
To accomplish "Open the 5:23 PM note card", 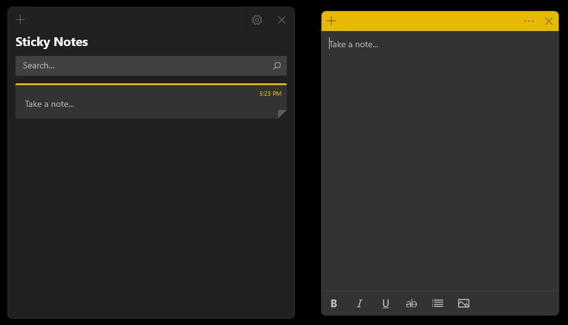I will point(151,101).
